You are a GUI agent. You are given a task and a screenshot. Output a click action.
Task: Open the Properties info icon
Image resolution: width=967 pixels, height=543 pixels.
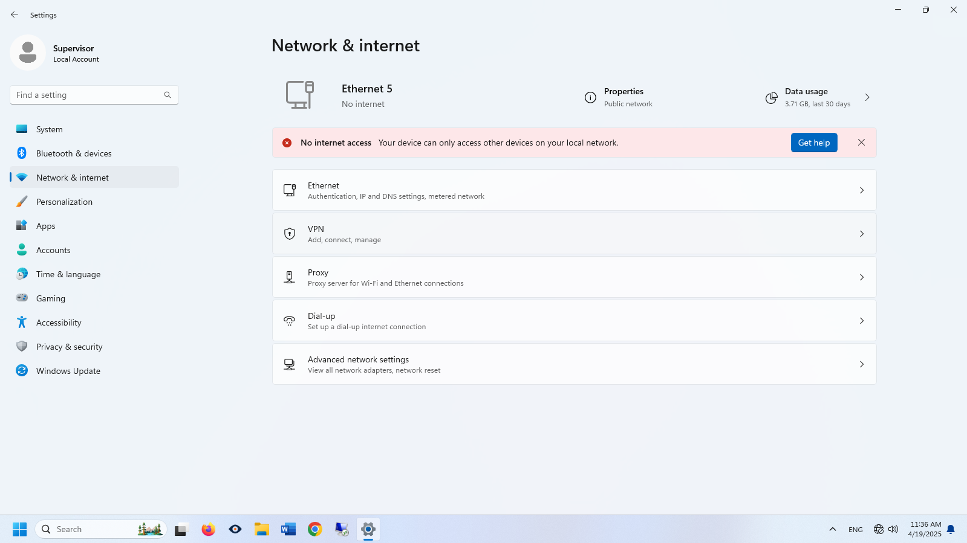pyautogui.click(x=590, y=98)
